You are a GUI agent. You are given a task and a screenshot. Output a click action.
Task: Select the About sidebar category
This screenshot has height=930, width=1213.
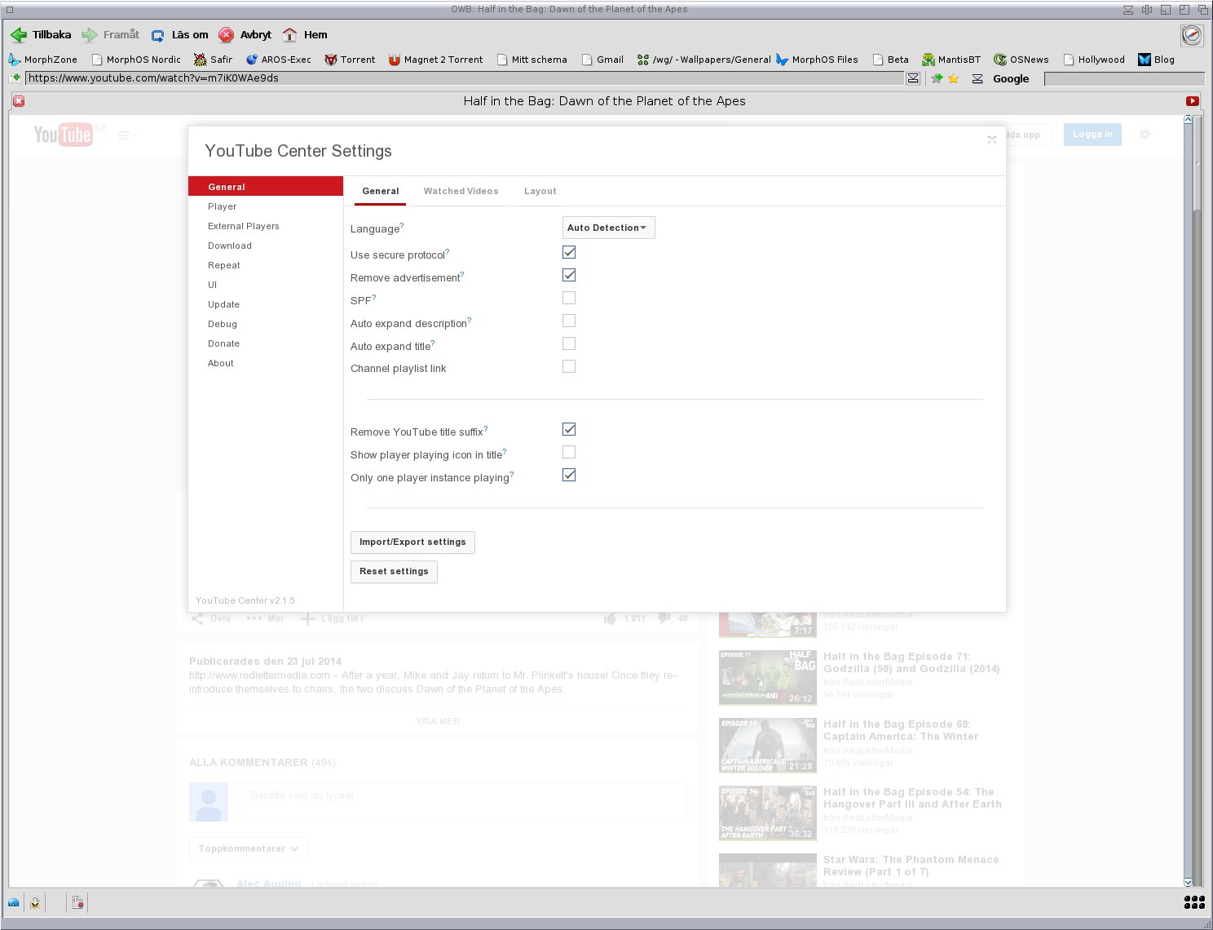pyautogui.click(x=266, y=363)
